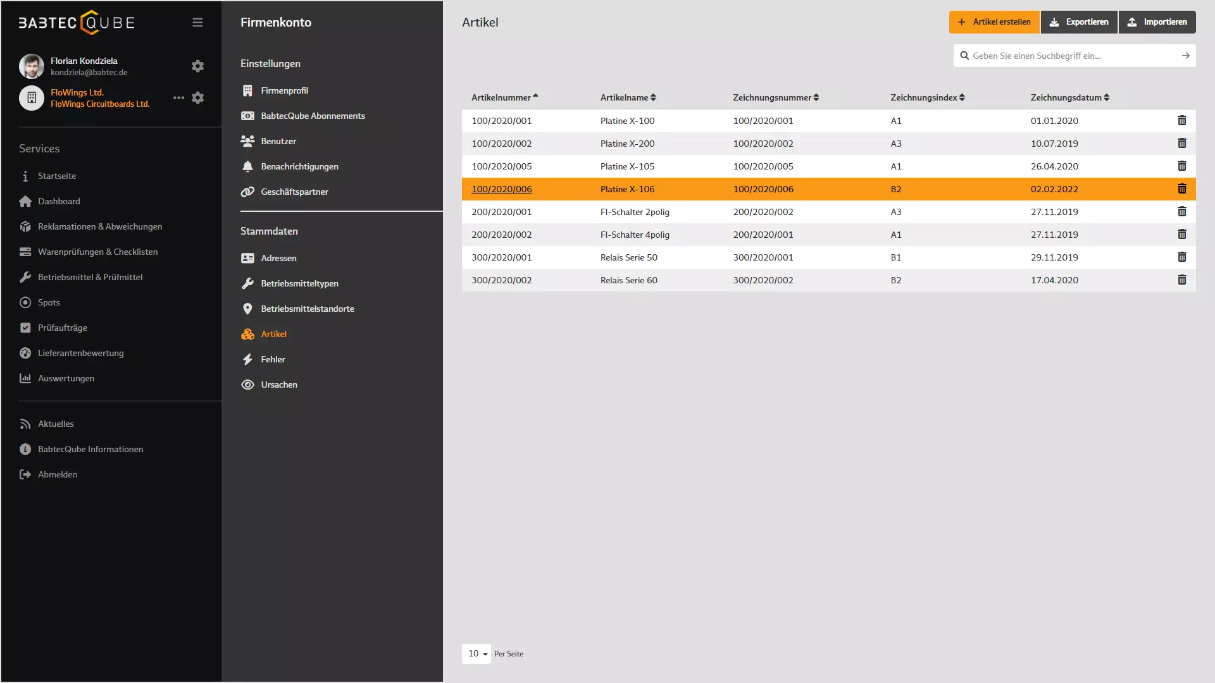Click the FloWings company building icon
Screen dimensions: 1215x683
click(32, 98)
